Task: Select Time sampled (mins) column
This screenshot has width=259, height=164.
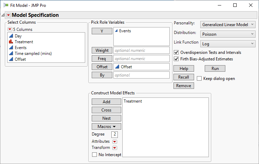Action: [x=33, y=54]
